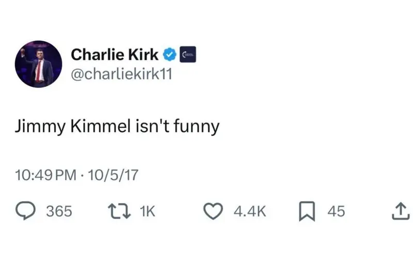The image size is (413, 264).
Task: Open the @charliekirk11 handle link
Action: (x=121, y=74)
